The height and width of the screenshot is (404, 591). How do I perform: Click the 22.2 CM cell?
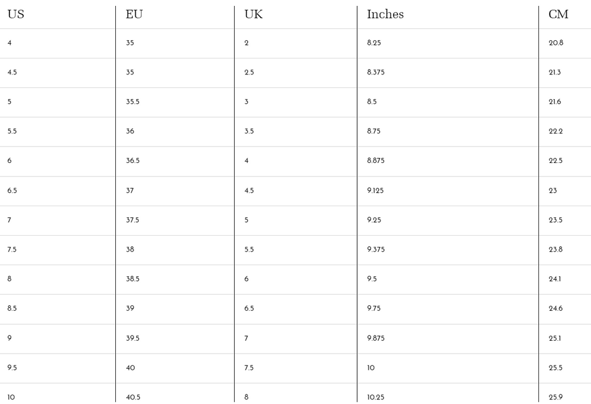tap(556, 132)
